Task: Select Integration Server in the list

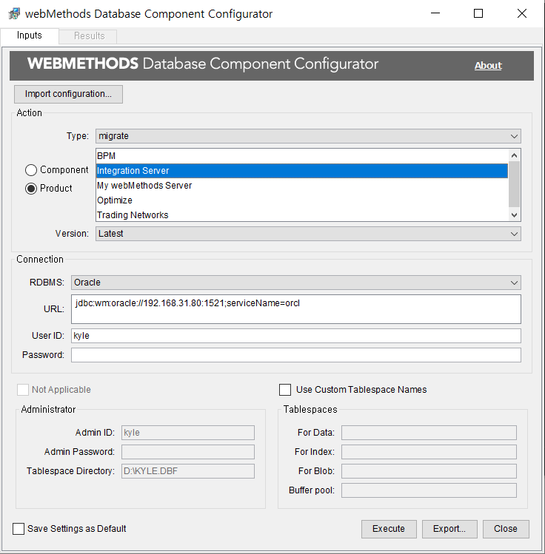Action: pyautogui.click(x=302, y=171)
